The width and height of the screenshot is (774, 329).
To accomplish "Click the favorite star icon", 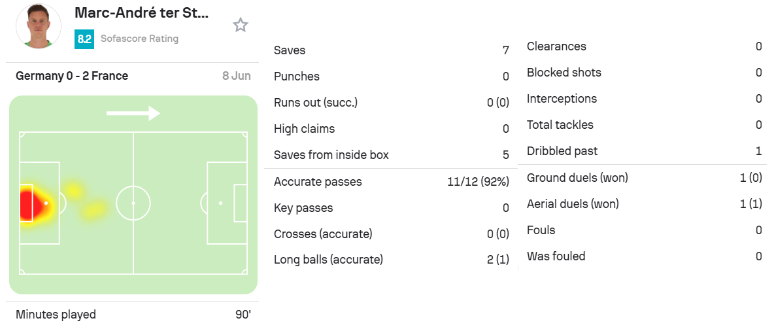I will click(x=241, y=26).
